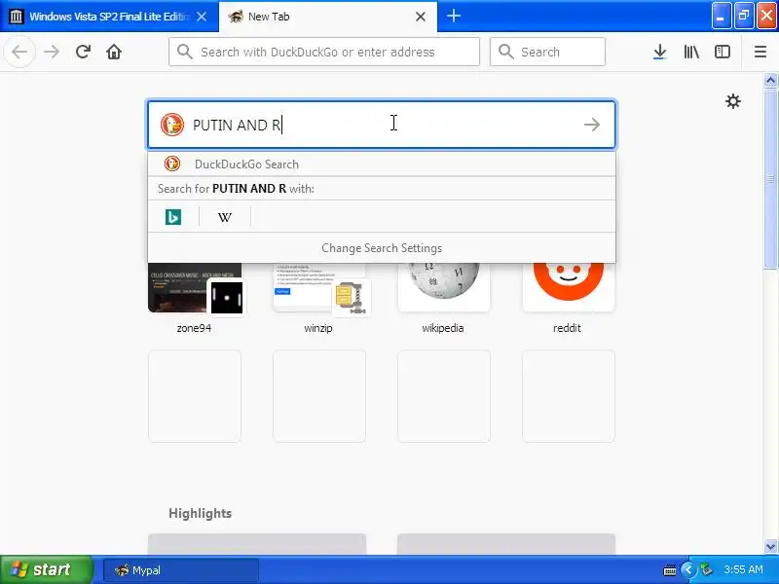
Task: Click the 3:55 AM clock
Action: click(743, 569)
